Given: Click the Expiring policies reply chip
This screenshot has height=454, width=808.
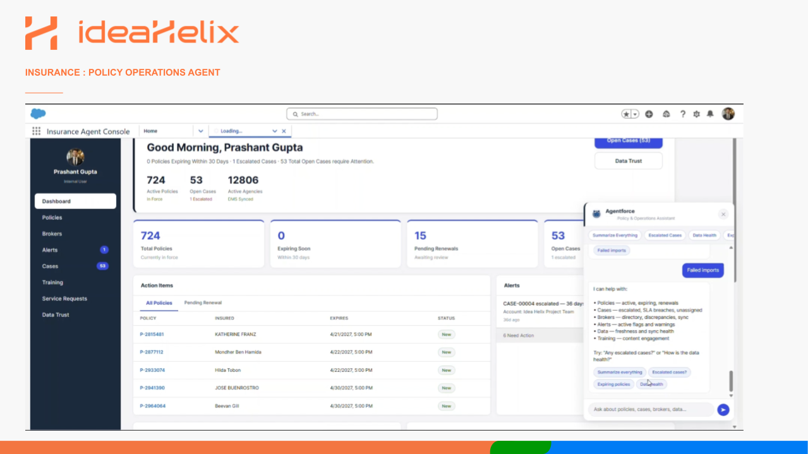Looking at the screenshot, I should click(x=613, y=384).
